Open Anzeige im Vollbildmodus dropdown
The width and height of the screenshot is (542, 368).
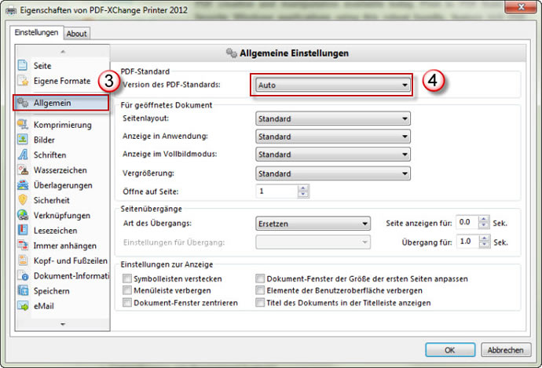tap(333, 155)
